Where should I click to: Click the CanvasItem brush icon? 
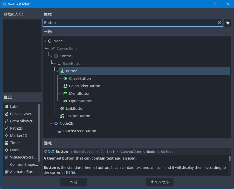tap(53, 49)
